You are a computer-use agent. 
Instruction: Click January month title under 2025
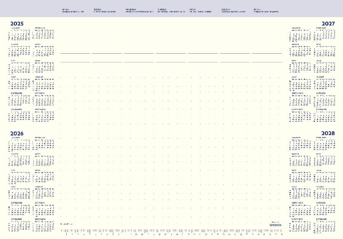pos(16,28)
